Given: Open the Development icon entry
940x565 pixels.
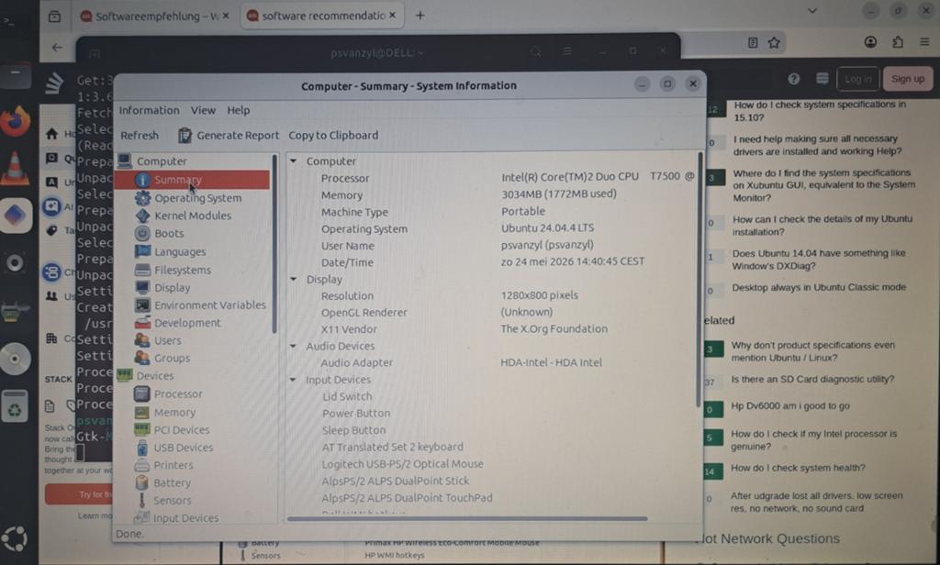Looking at the screenshot, I should [x=142, y=322].
